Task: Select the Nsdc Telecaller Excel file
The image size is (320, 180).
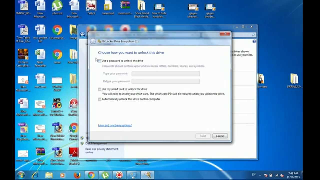Action: coord(40,58)
